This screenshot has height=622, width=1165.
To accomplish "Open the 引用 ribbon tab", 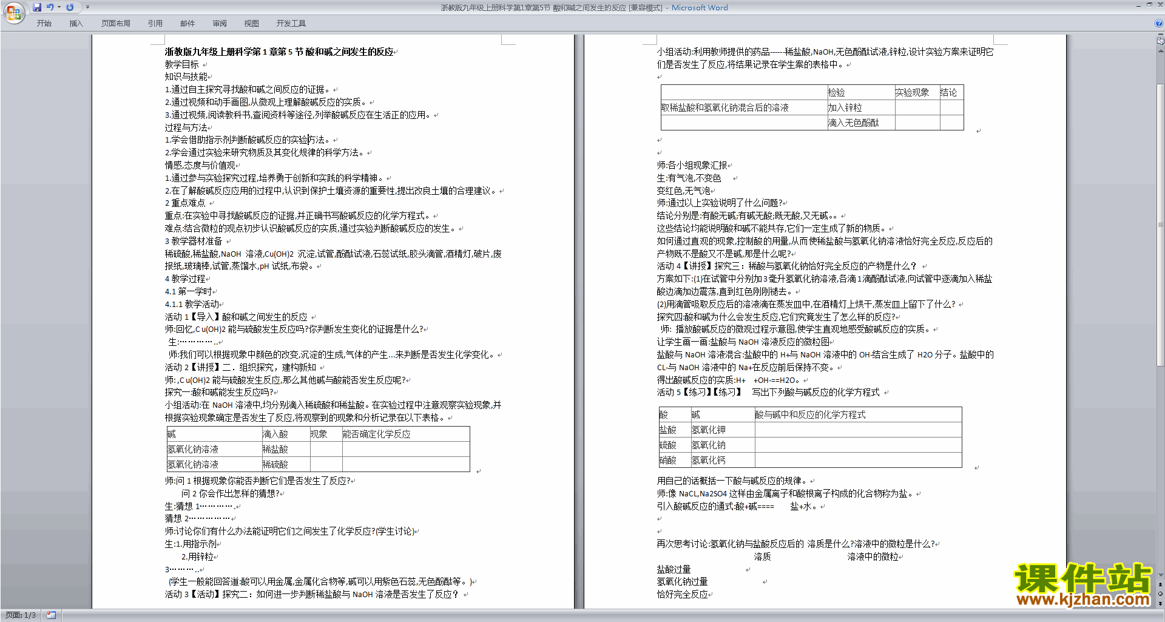I will click(x=155, y=24).
